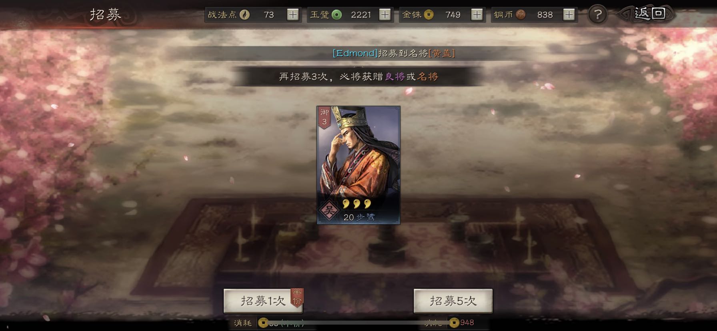Click the plus button beside 战法点
Screen dimensions: 717x331
tap(293, 15)
